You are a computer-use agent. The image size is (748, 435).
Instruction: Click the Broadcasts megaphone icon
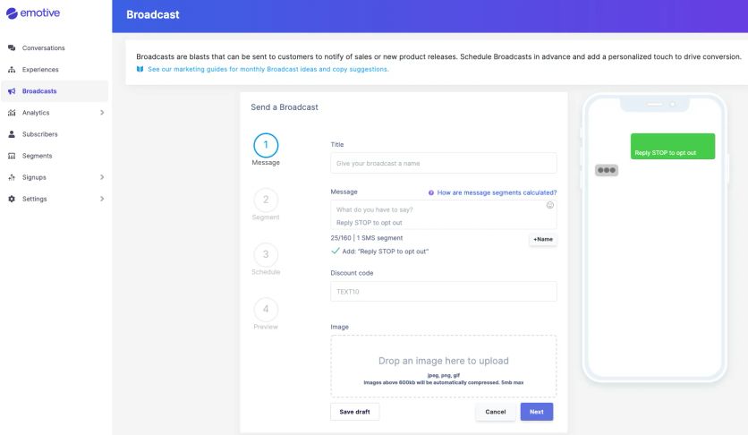(12, 90)
